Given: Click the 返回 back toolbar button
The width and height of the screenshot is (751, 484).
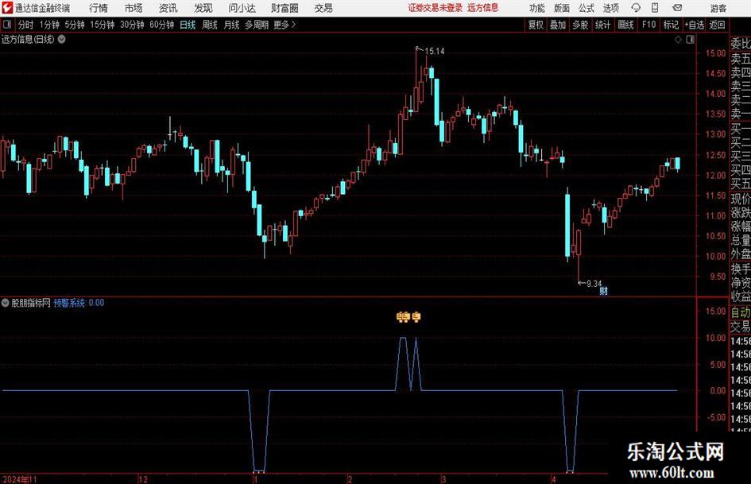Looking at the screenshot, I should tap(718, 25).
